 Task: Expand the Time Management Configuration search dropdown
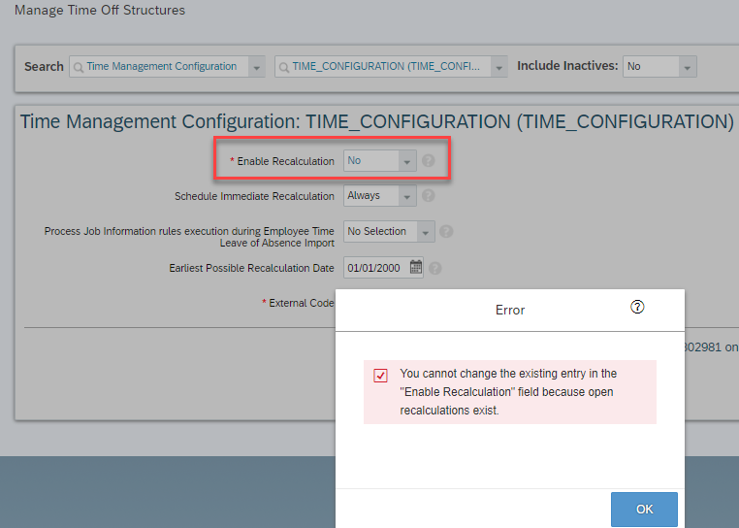coord(256,67)
